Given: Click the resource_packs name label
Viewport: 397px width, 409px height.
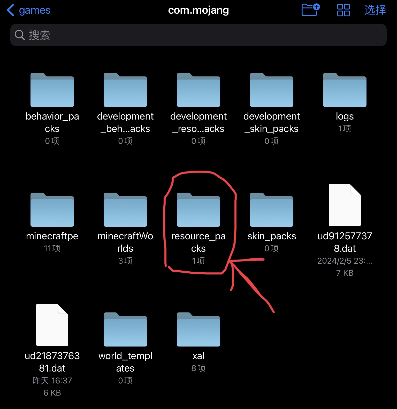Looking at the screenshot, I should pyautogui.click(x=198, y=242).
